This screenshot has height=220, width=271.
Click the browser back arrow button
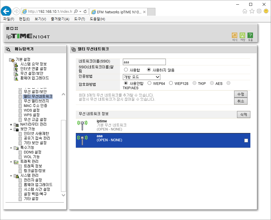6,11
